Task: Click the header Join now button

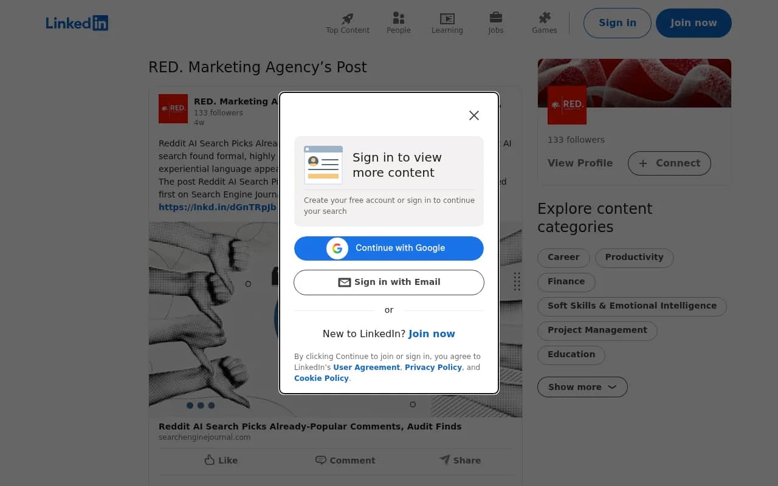Action: pos(694,23)
